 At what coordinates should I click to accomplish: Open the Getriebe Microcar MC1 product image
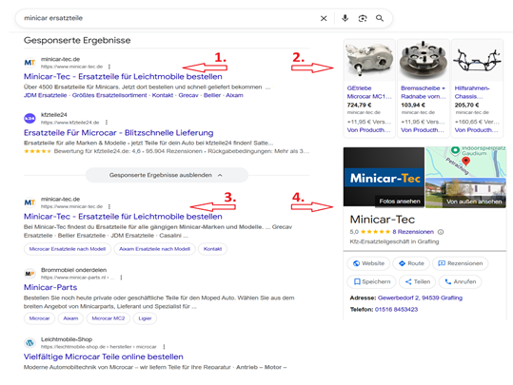point(369,61)
